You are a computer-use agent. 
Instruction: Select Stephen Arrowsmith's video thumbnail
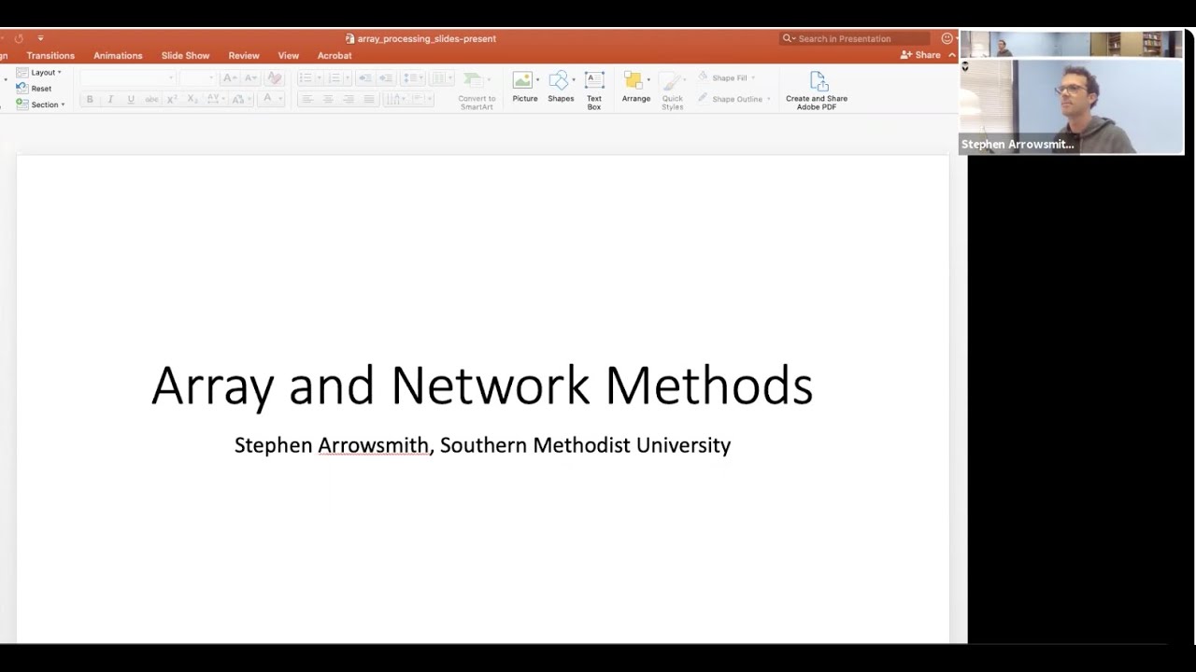[1072, 105]
